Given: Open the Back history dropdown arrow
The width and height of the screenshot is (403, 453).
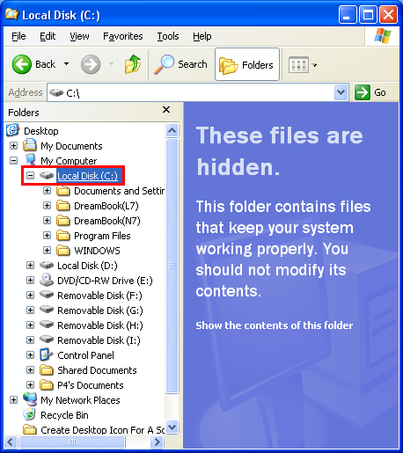Looking at the screenshot, I should [67, 64].
